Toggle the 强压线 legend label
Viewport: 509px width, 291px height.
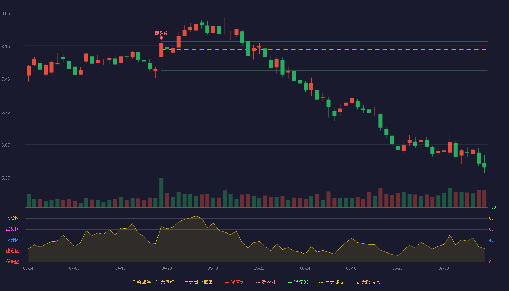coord(237,282)
